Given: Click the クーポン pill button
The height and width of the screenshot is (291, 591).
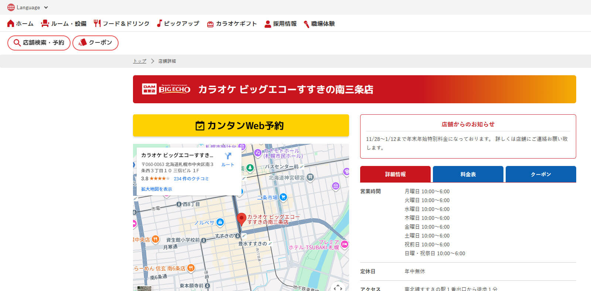Looking at the screenshot, I should click(x=95, y=43).
